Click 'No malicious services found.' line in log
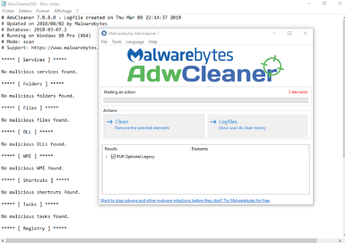The height and width of the screenshot is (243, 345). point(39,72)
